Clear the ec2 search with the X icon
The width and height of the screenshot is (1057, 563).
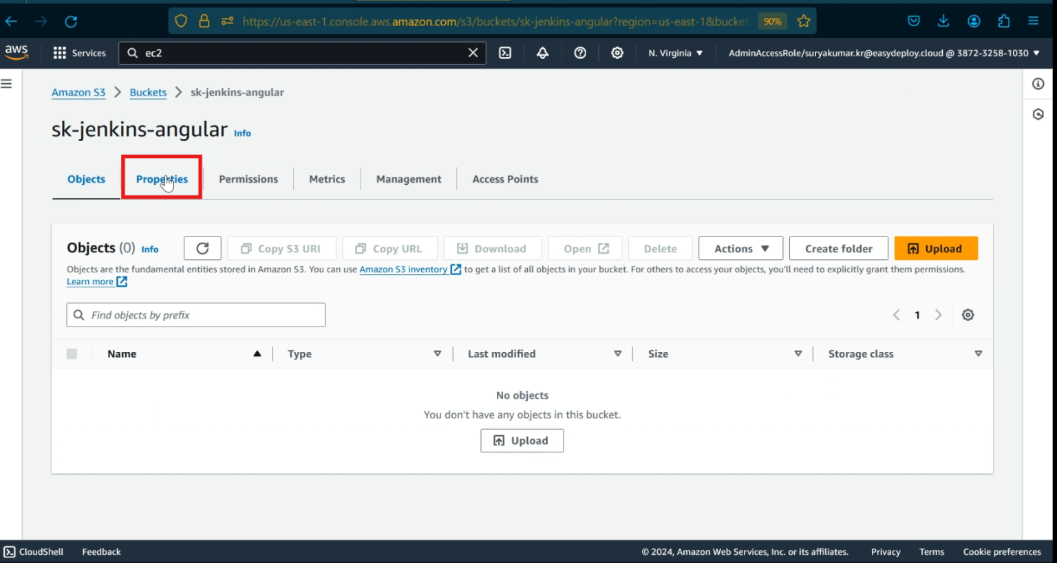click(472, 53)
